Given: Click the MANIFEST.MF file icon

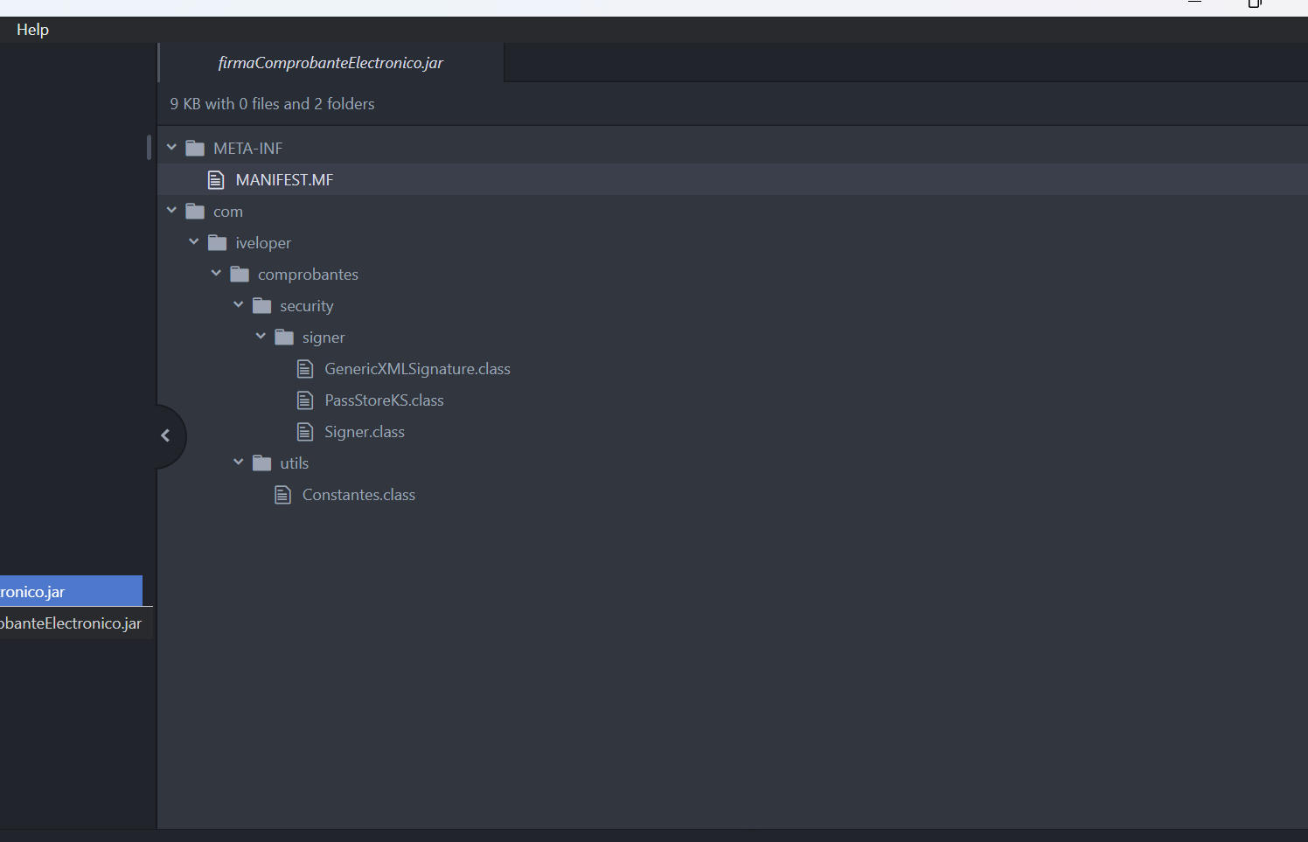Looking at the screenshot, I should tap(216, 180).
